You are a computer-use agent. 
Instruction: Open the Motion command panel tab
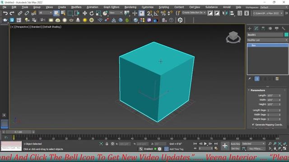pyautogui.click(x=270, y=28)
